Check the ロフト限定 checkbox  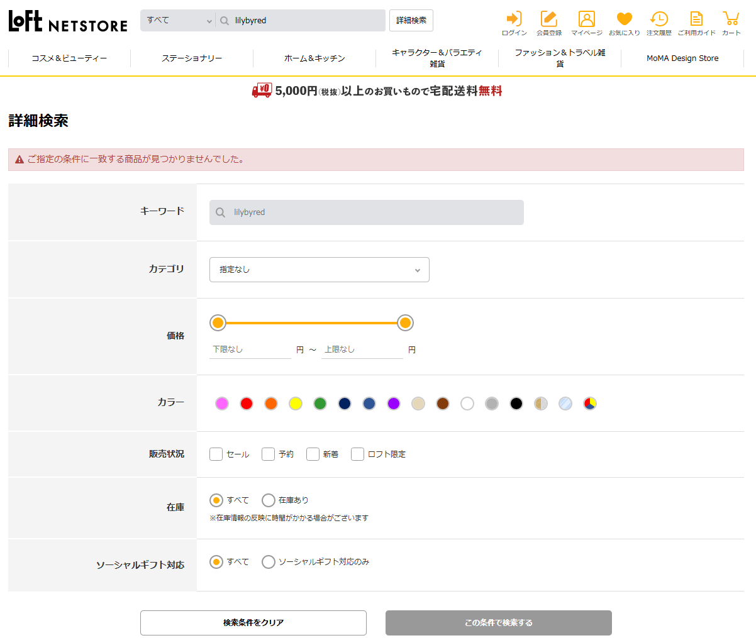(358, 454)
